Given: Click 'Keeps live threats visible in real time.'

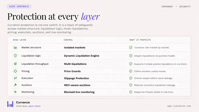Looking at the screenshot, I should (154, 92).
